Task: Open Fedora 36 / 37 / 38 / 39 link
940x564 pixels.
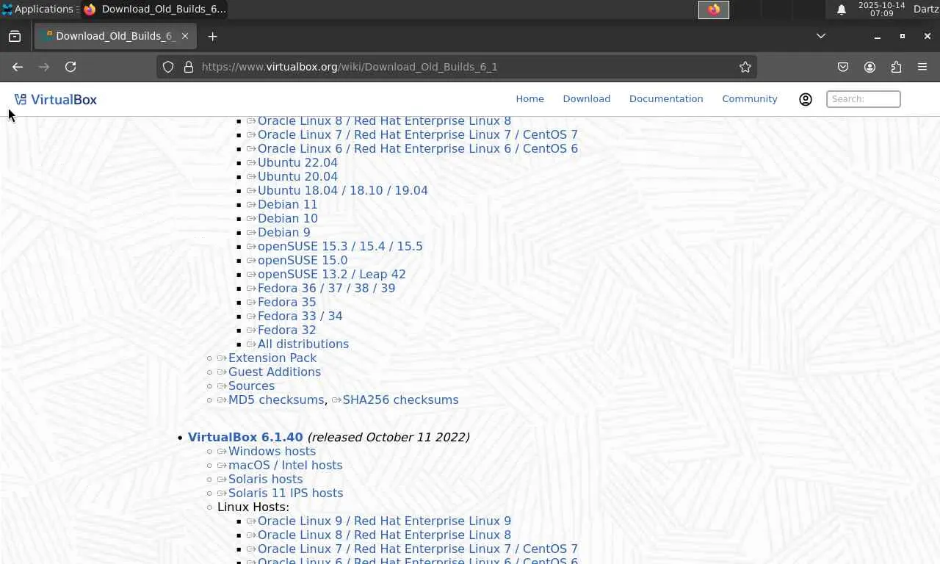Action: coord(326,289)
